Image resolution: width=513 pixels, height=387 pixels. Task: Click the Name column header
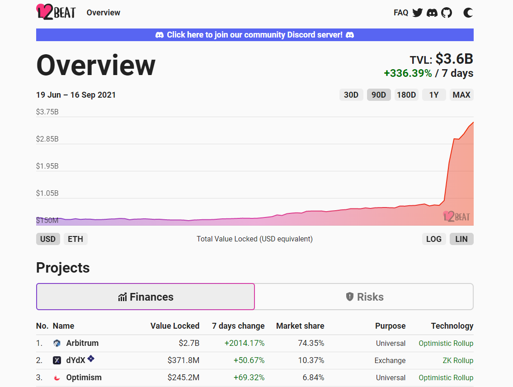coord(63,326)
